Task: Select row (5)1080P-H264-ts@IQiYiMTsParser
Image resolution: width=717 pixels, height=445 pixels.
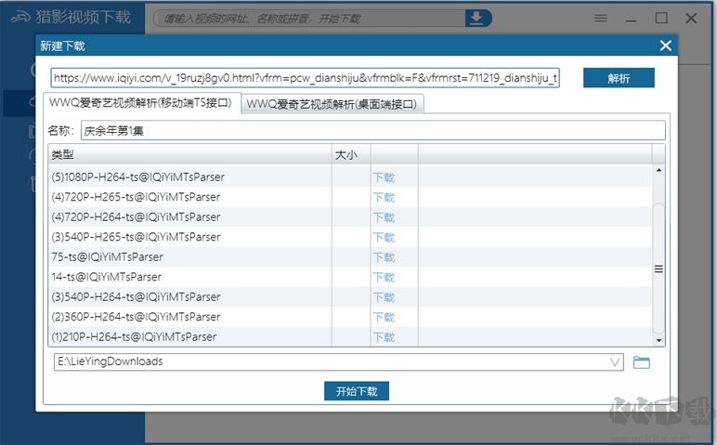Action: 350,177
